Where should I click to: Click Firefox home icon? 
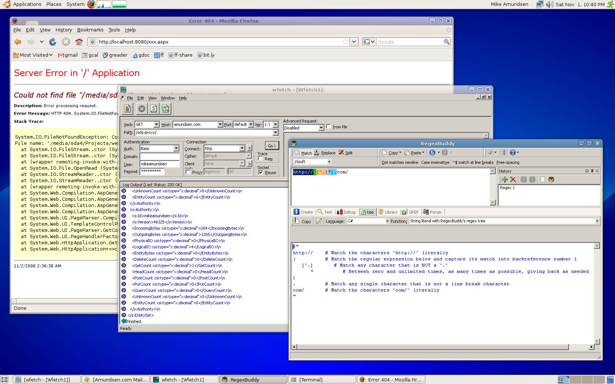tap(79, 42)
